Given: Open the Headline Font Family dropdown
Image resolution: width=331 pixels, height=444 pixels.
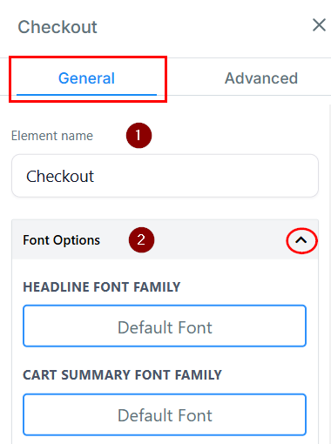Looking at the screenshot, I should (x=165, y=326).
